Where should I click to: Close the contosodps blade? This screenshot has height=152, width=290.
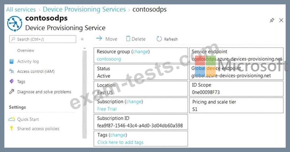(281, 20)
